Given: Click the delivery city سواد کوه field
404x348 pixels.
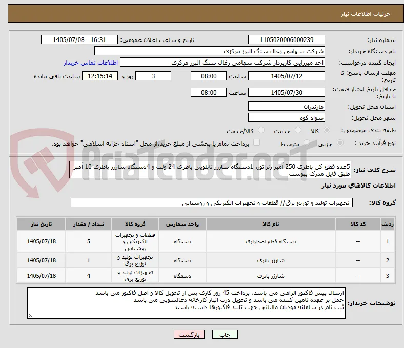Looking at the screenshot, I should (x=286, y=117).
